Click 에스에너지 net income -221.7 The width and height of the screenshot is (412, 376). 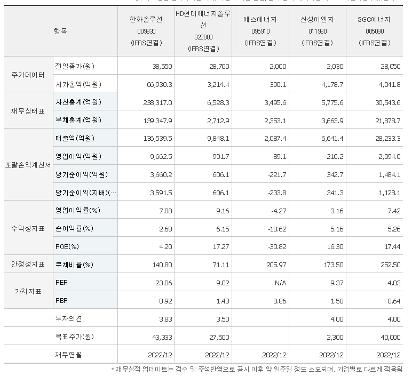(277, 175)
